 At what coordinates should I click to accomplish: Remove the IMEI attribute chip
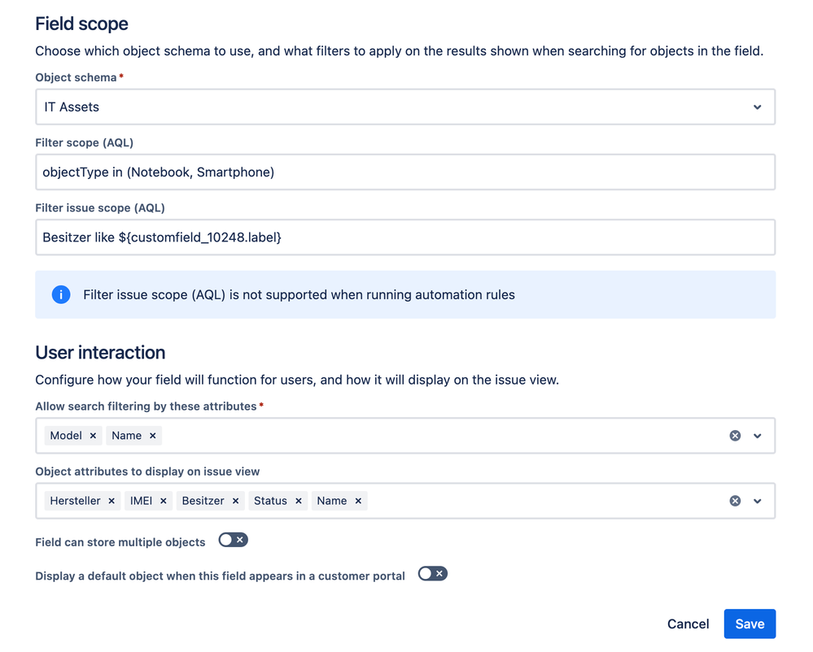point(163,501)
